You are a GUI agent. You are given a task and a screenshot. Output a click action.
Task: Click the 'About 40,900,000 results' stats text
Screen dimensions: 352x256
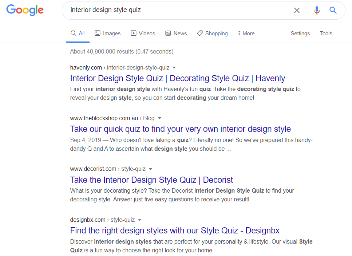click(x=122, y=52)
